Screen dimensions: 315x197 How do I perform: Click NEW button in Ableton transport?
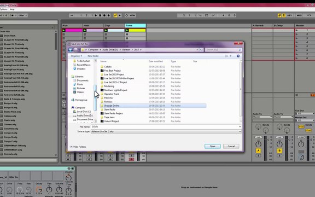pos(132,15)
